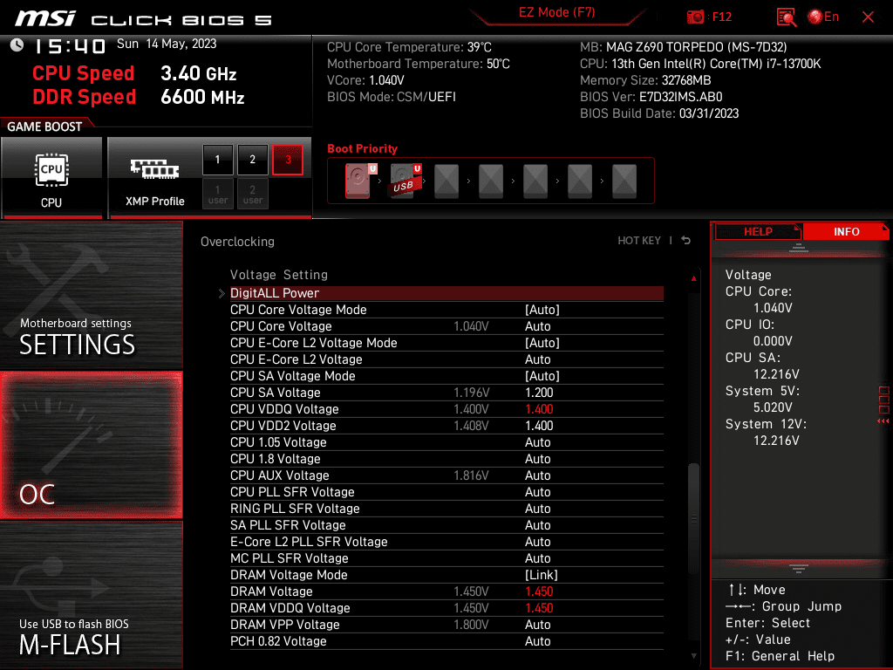This screenshot has width=893, height=670.
Task: Select DRAM Voltage value 1.450
Action: 539,591
